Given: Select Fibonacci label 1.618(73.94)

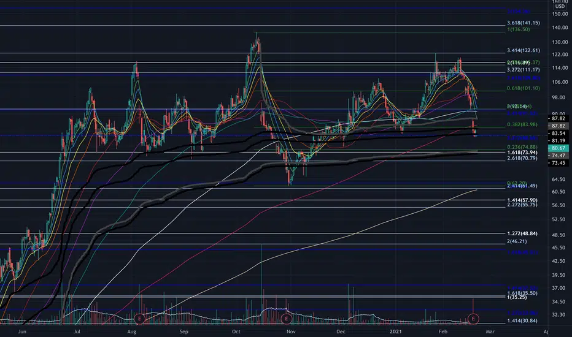Looking at the screenshot, I should tap(522, 153).
